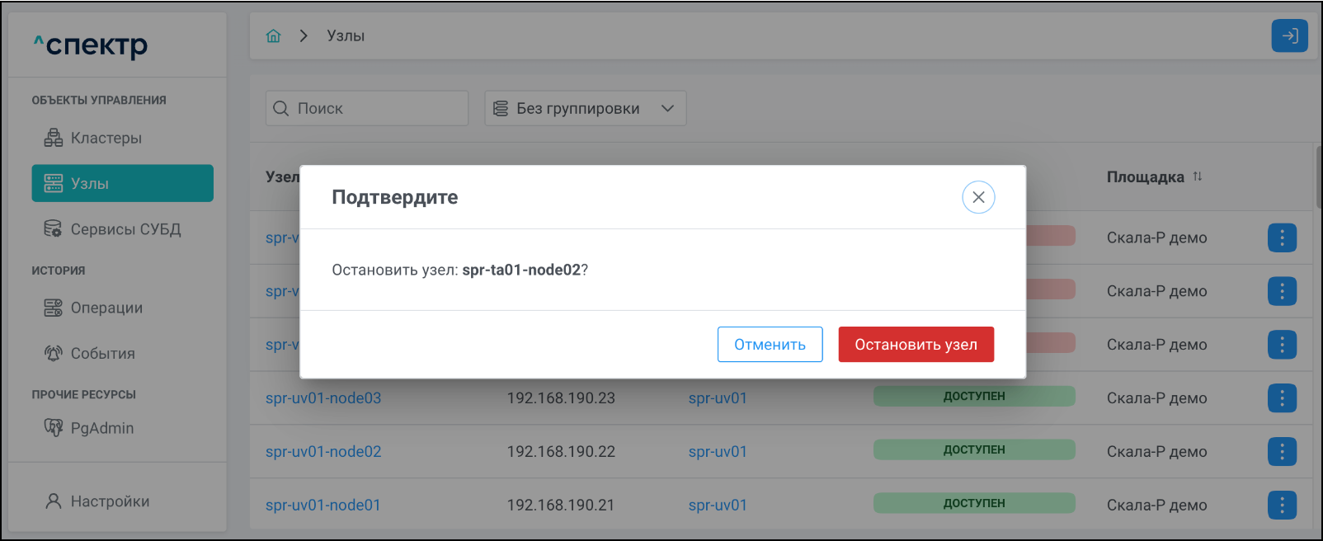Open Настройки at sidebar bottom
This screenshot has height=541, width=1323.
(110, 501)
